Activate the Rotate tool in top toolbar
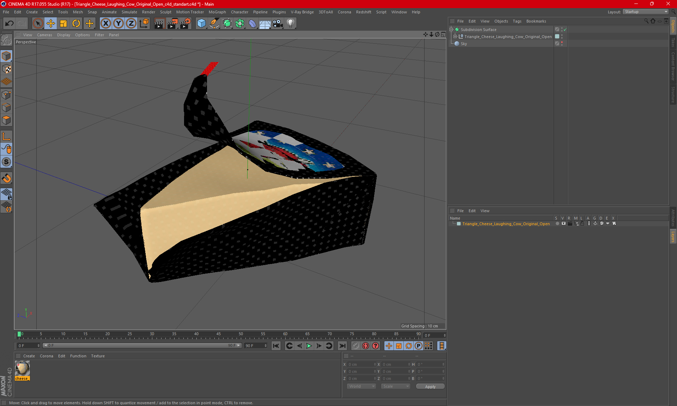 pos(76,24)
